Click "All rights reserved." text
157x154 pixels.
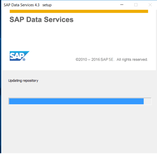pos(132,60)
